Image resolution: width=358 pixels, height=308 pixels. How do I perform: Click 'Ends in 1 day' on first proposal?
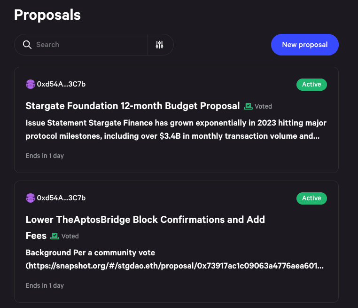point(45,156)
